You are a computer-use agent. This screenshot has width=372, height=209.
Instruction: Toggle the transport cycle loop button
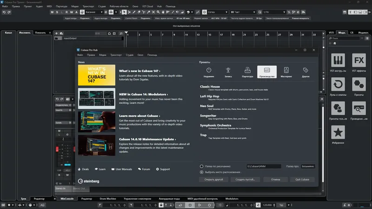coord(180,205)
